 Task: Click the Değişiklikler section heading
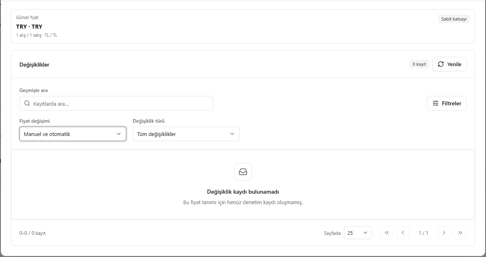[x=34, y=65]
